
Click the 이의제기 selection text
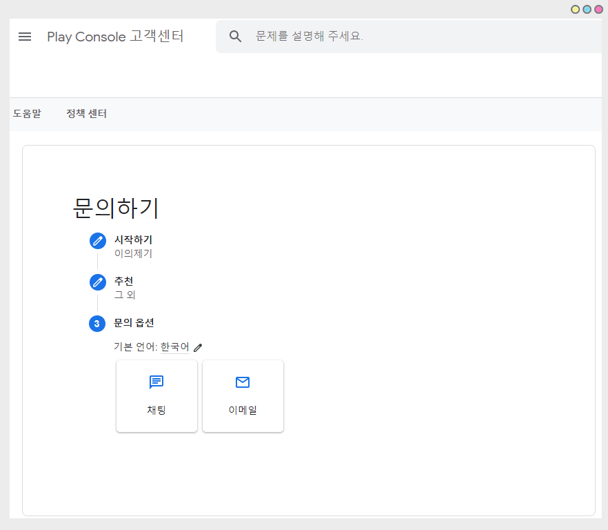133,254
